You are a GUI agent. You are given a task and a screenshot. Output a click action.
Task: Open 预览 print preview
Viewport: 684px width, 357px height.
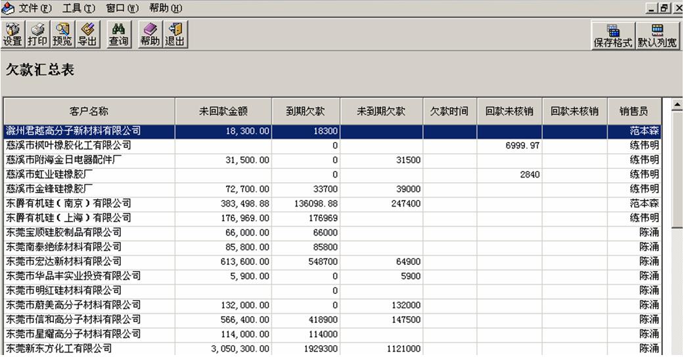click(63, 34)
